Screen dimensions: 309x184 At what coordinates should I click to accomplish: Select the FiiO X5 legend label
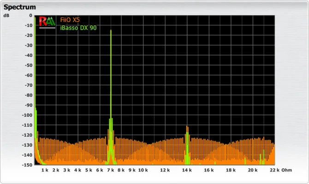click(70, 20)
